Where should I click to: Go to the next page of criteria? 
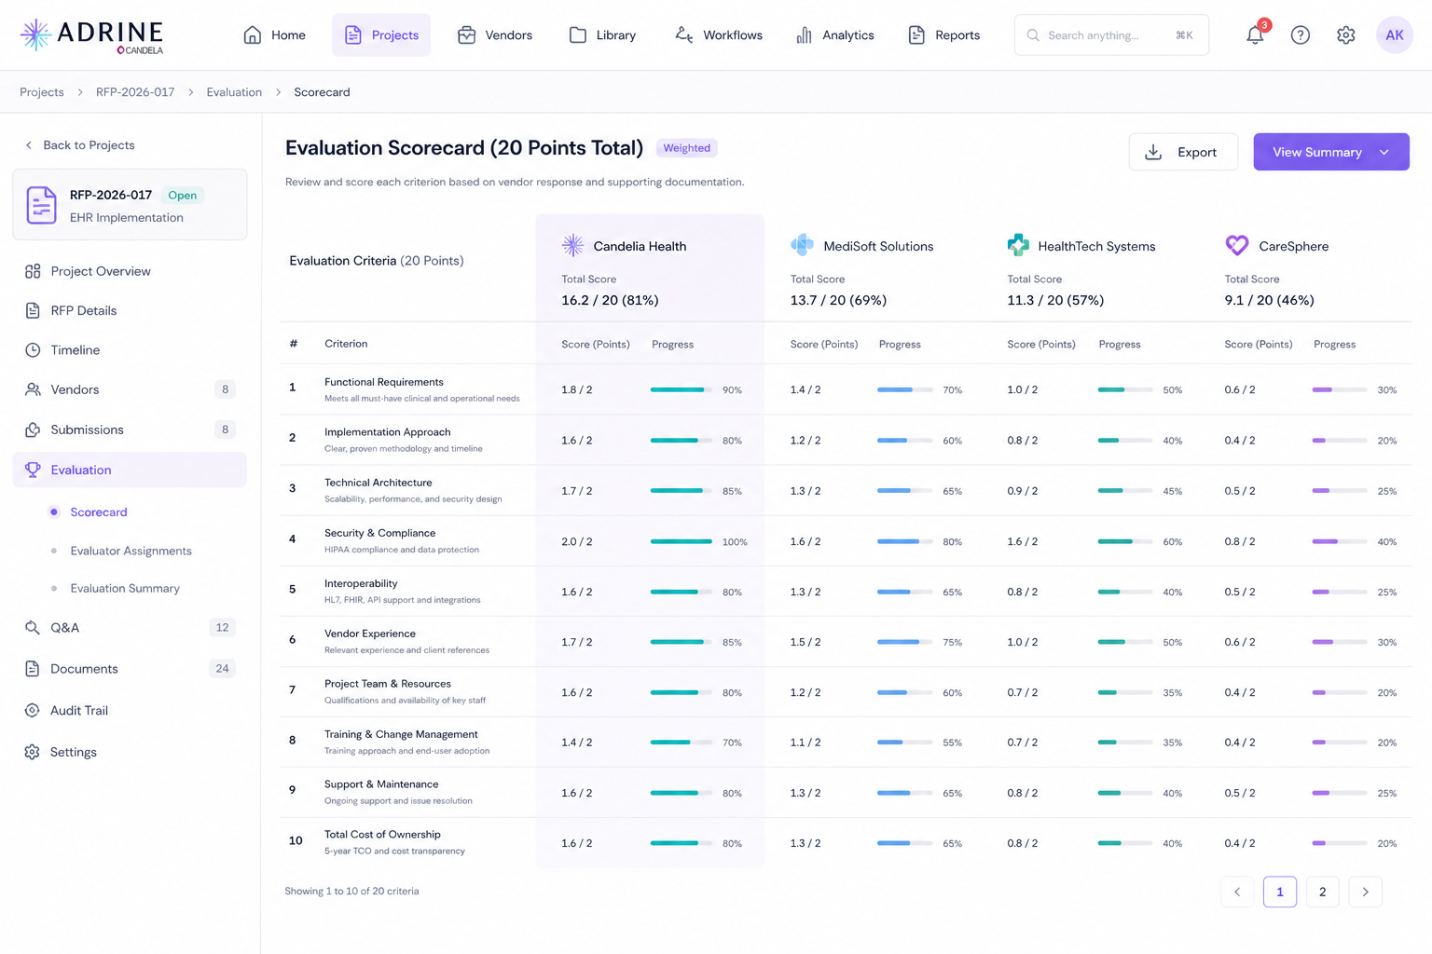pos(1365,892)
